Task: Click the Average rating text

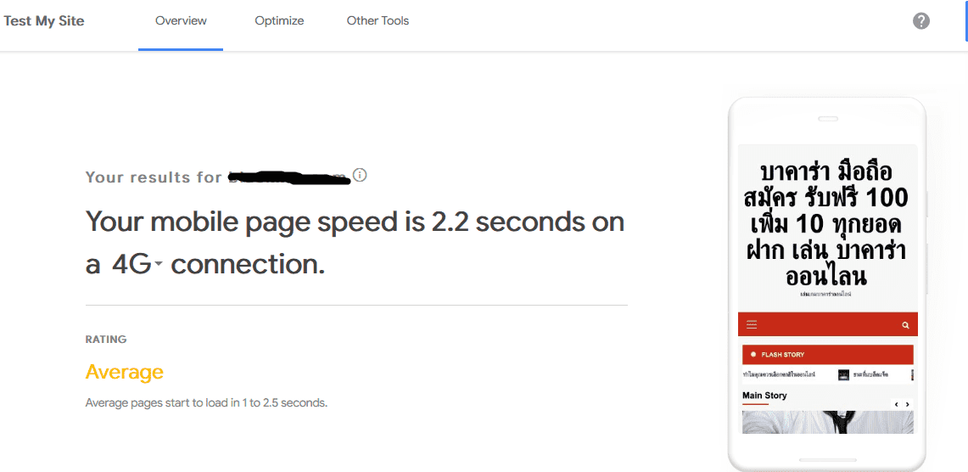Action: (x=124, y=372)
